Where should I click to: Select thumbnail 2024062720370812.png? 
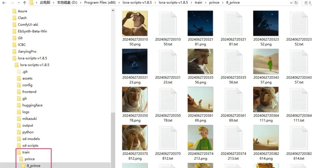pyautogui.click(x=135, y=137)
